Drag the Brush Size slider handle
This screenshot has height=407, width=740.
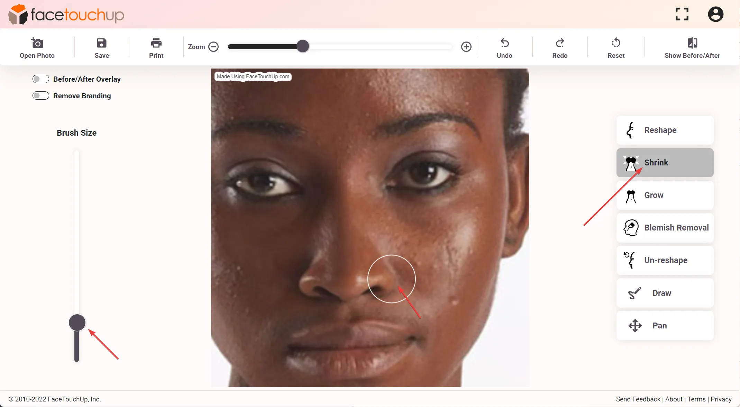pyautogui.click(x=77, y=323)
